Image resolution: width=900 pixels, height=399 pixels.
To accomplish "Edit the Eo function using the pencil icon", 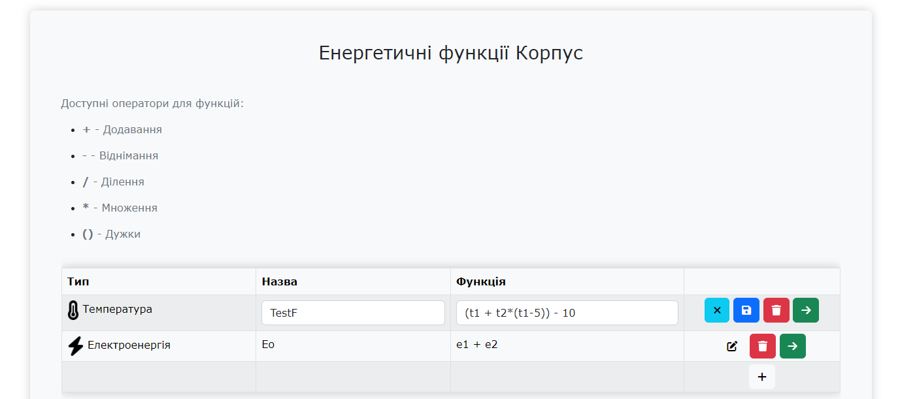I will 732,345.
